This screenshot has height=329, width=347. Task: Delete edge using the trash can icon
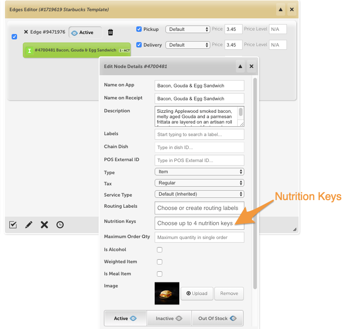[x=110, y=32]
